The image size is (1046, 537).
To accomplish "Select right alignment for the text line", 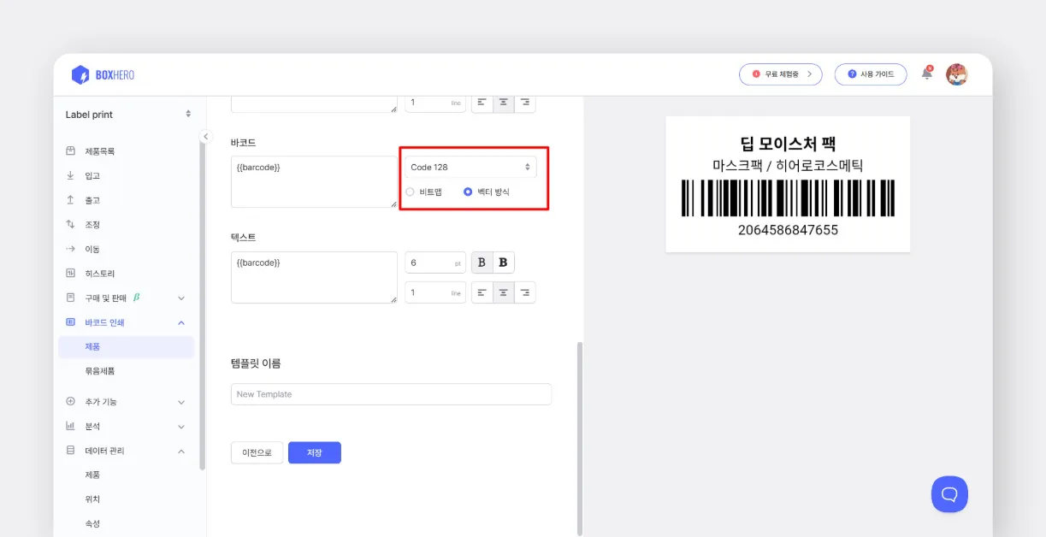I will point(524,292).
